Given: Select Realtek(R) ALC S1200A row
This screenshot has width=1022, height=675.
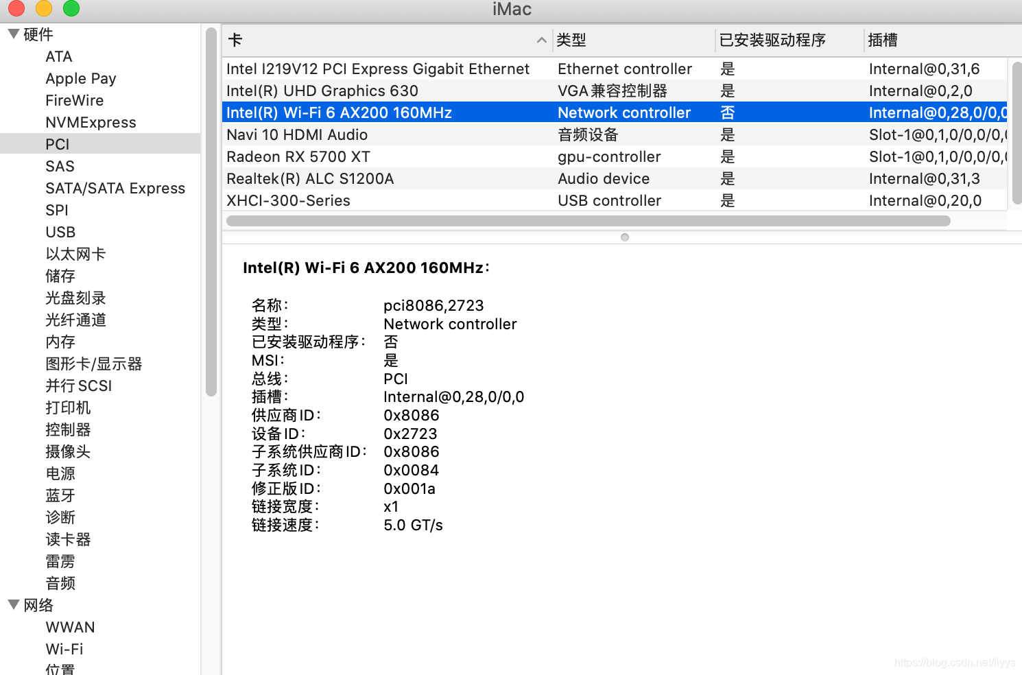Looking at the screenshot, I should (615, 178).
